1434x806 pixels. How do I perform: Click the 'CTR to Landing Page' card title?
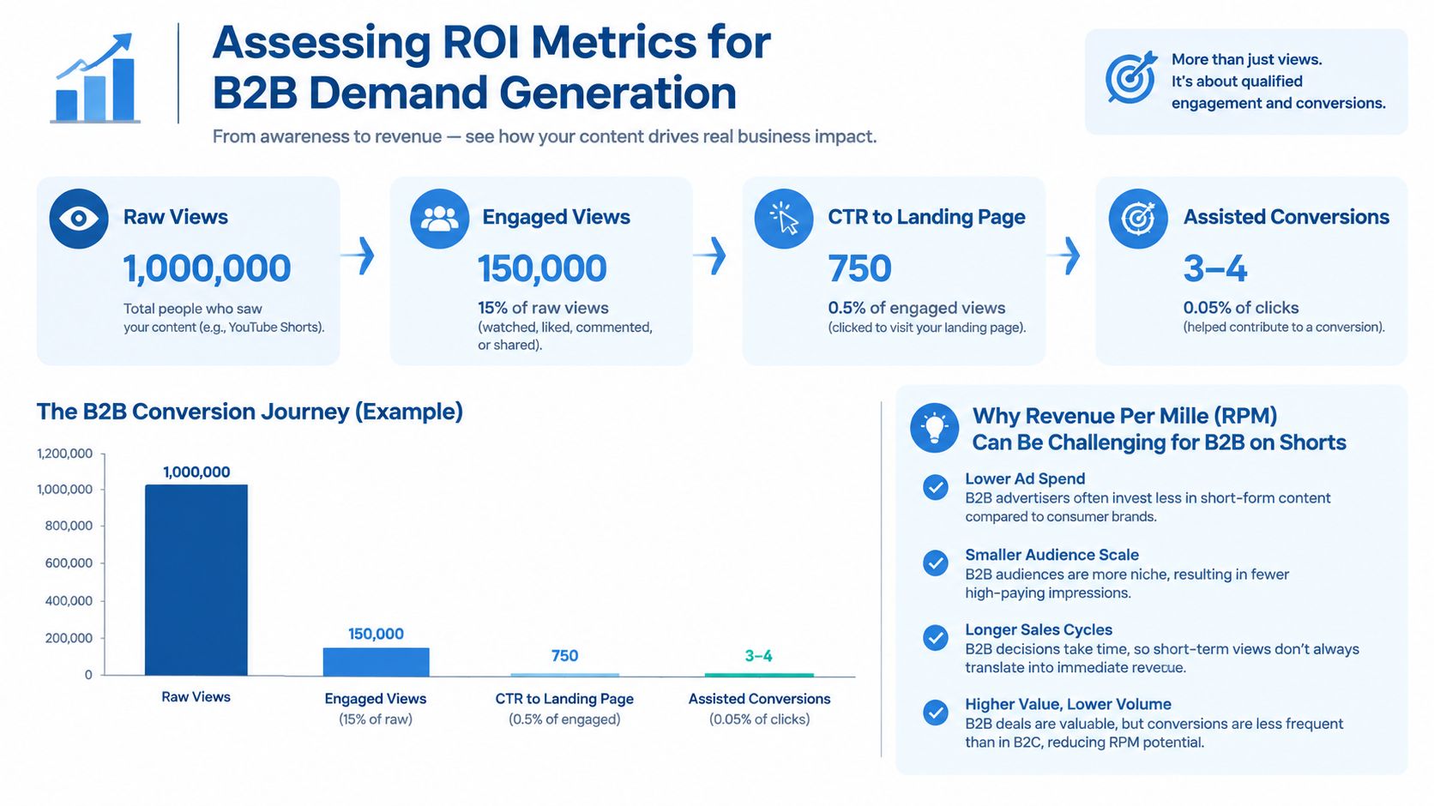pos(926,217)
